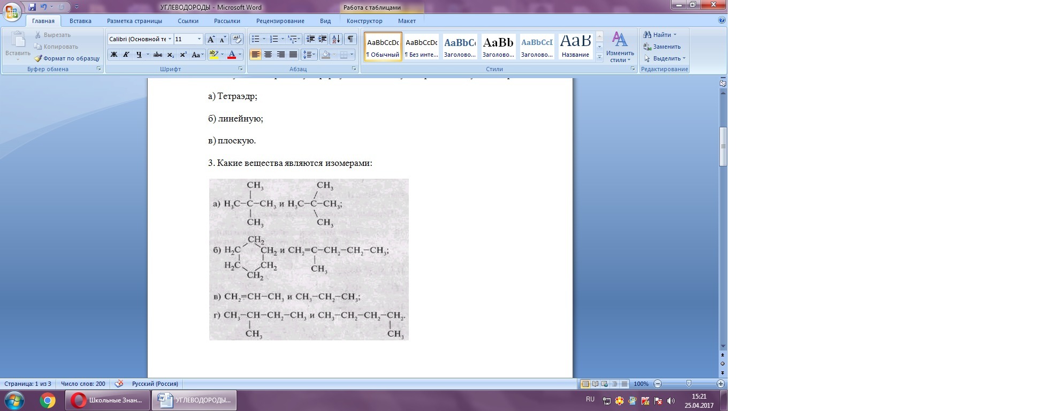Sort the selection with the А-Я sort icon
This screenshot has height=411, width=1052.
(x=336, y=39)
